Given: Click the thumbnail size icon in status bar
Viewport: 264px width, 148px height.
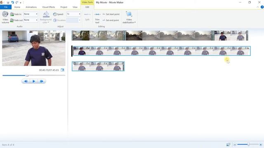Looking at the screenshot, I should click(228, 144).
